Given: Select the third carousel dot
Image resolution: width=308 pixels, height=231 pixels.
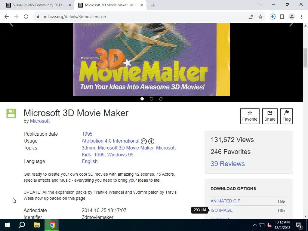Looking at the screenshot, I should pyautogui.click(x=161, y=99).
